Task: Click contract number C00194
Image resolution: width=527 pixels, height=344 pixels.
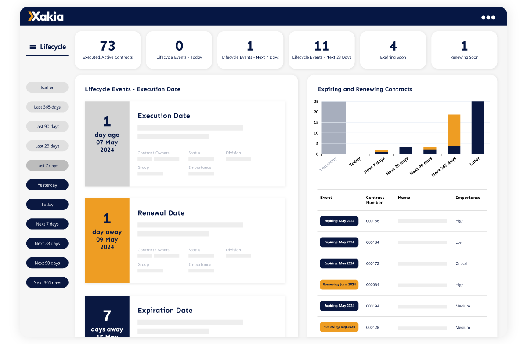Action: 372,306
